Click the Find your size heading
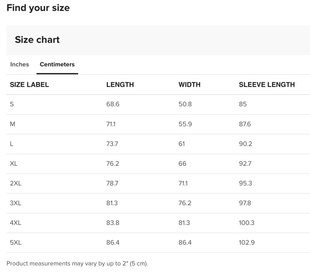 tap(38, 8)
